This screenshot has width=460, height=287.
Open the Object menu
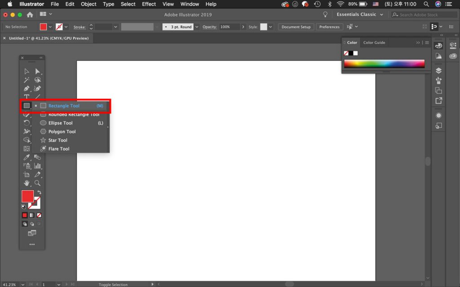click(x=88, y=4)
